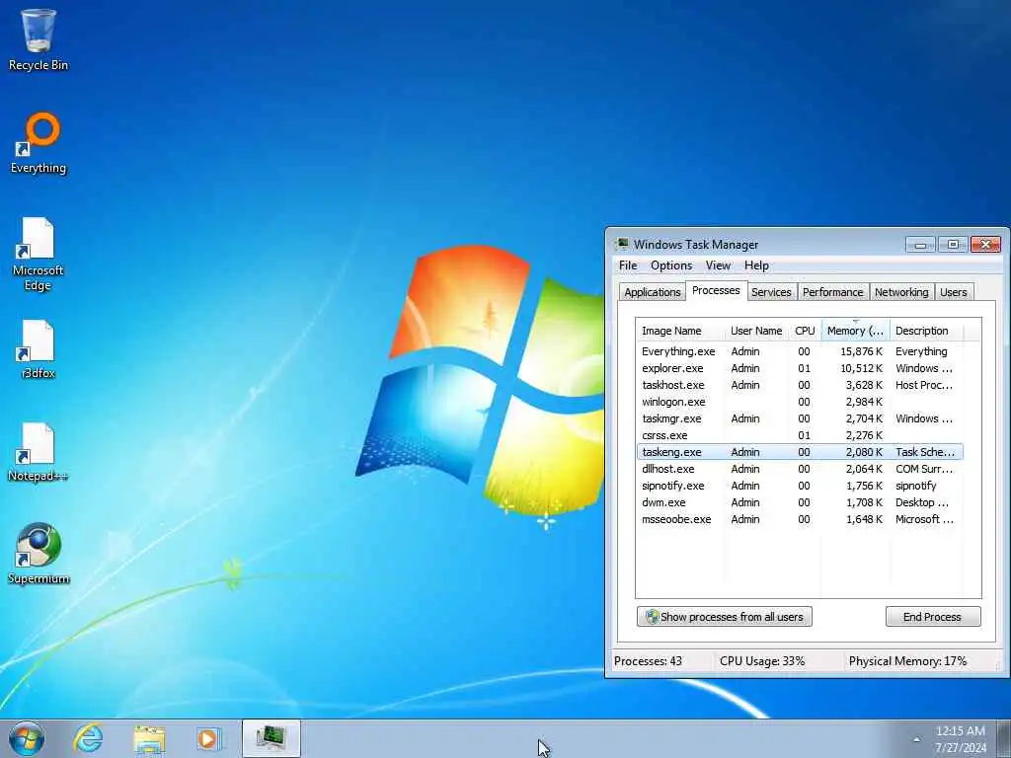
Task: Click the 10,512 K memory value
Action: (x=861, y=368)
